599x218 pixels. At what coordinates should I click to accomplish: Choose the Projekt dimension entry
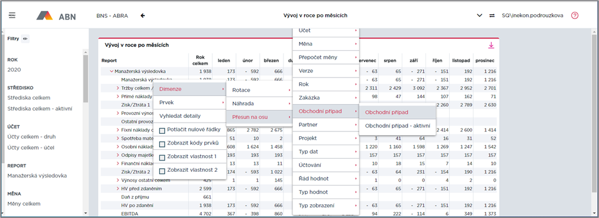326,139
